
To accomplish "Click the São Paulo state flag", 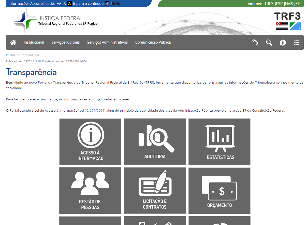I will tap(282, 26).
